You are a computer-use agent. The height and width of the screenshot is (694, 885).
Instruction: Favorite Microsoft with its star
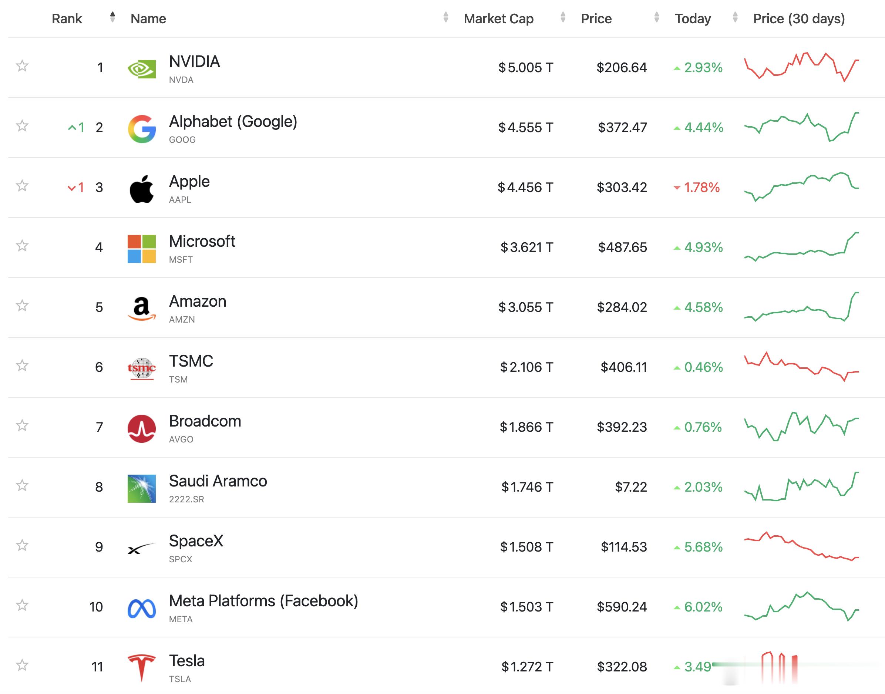coord(22,245)
